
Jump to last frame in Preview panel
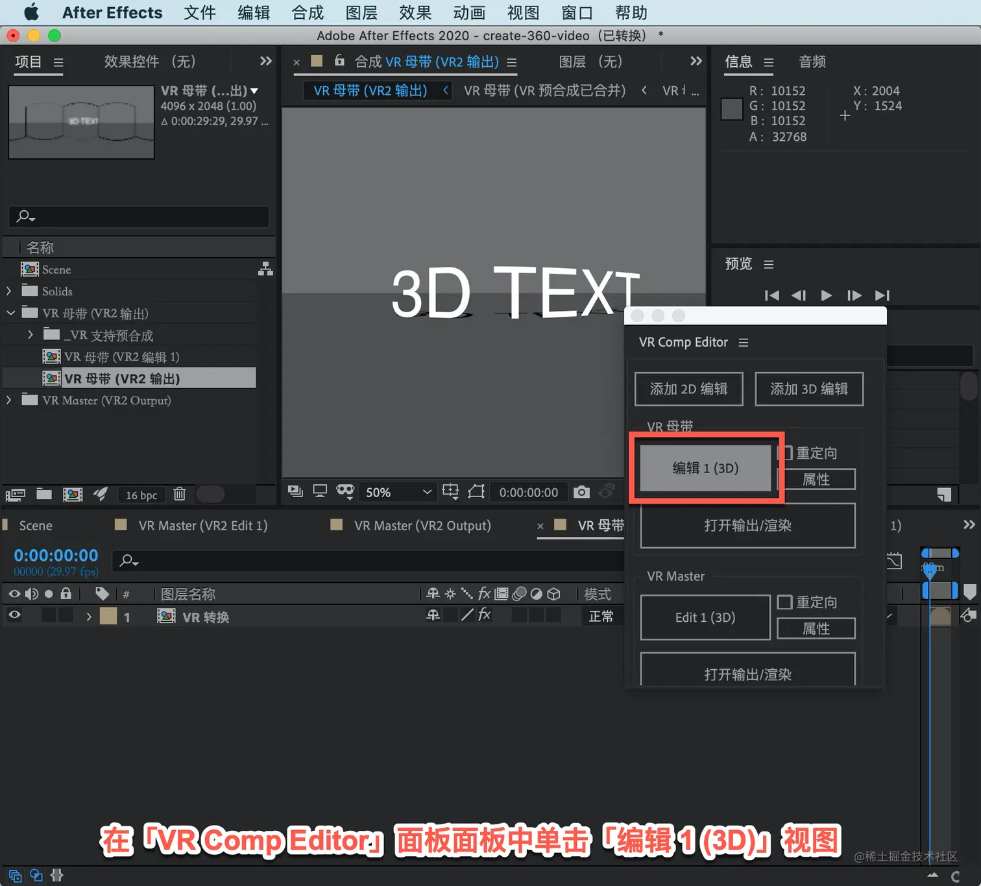coord(882,295)
